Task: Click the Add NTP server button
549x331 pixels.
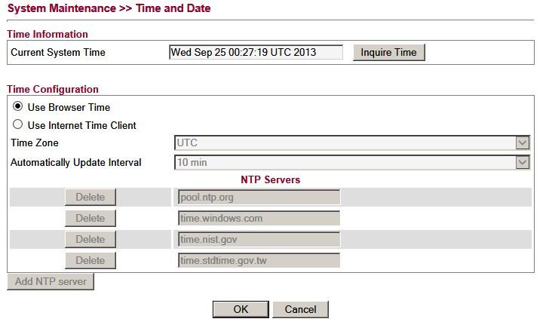Action: (50, 282)
